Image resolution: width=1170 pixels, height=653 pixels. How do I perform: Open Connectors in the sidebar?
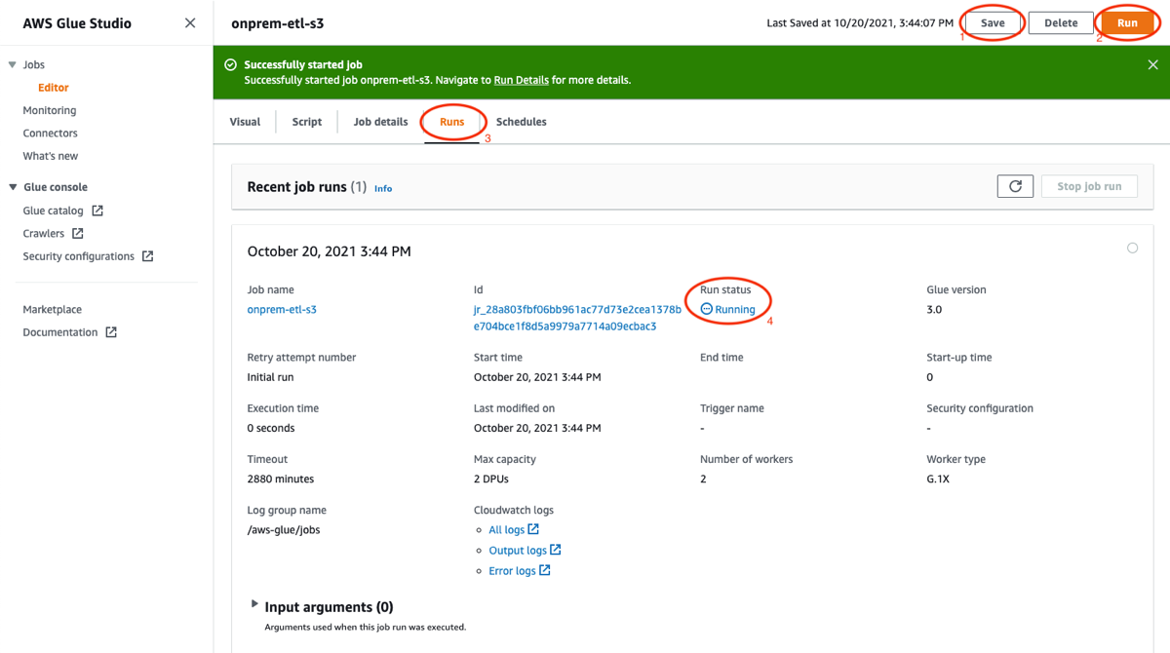(51, 134)
